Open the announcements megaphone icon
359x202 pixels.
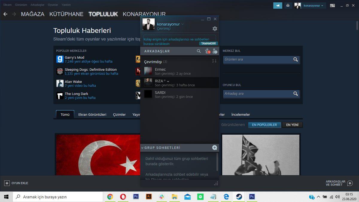(x=278, y=5)
